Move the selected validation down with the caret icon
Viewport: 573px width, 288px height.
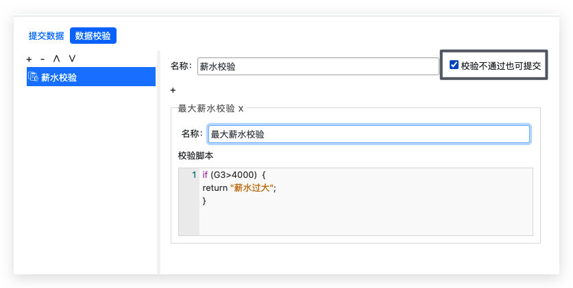click(73, 59)
